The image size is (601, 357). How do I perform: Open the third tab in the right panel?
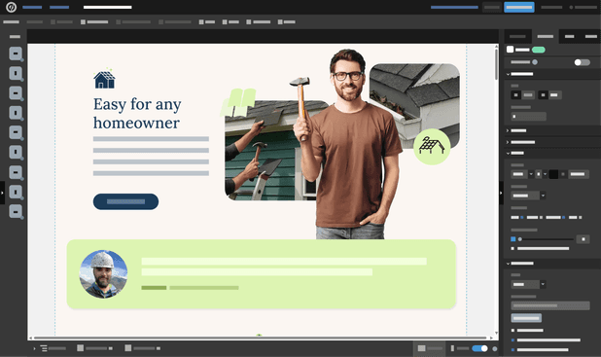point(569,36)
